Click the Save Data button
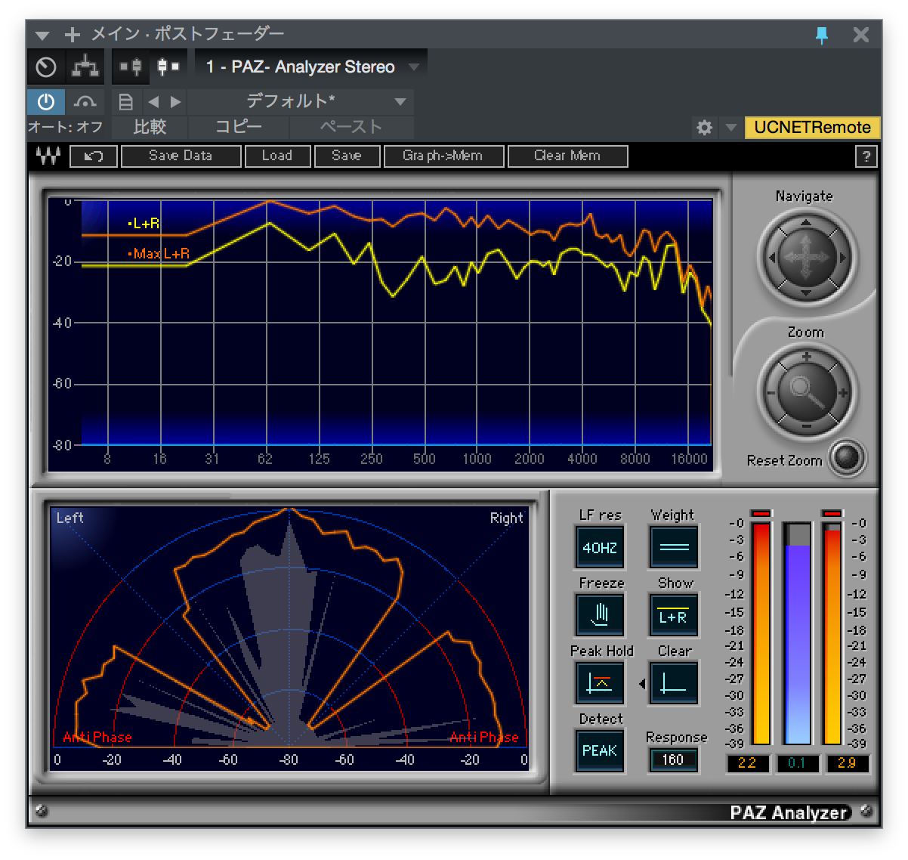Viewport: 908px width, 860px height. pyautogui.click(x=181, y=156)
